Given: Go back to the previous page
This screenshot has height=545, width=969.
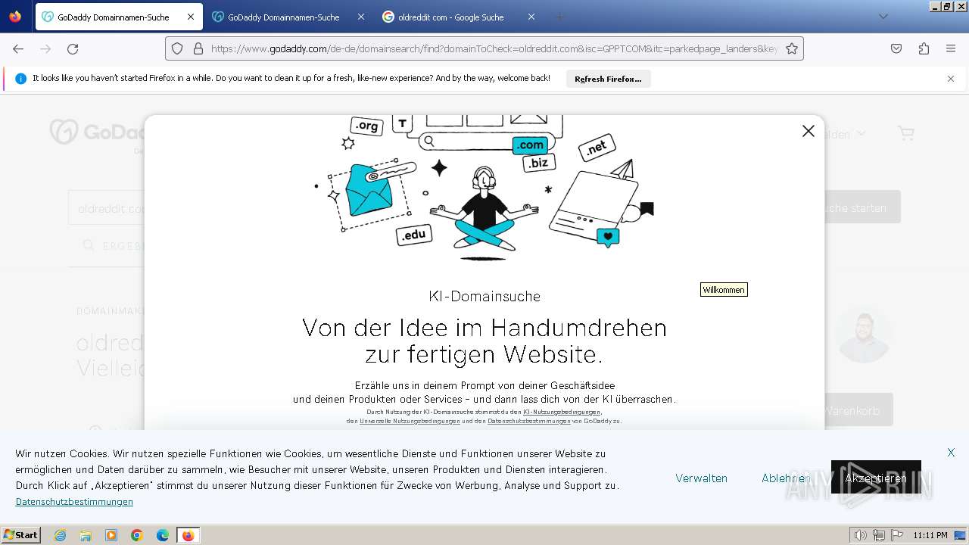Looking at the screenshot, I should pos(18,48).
